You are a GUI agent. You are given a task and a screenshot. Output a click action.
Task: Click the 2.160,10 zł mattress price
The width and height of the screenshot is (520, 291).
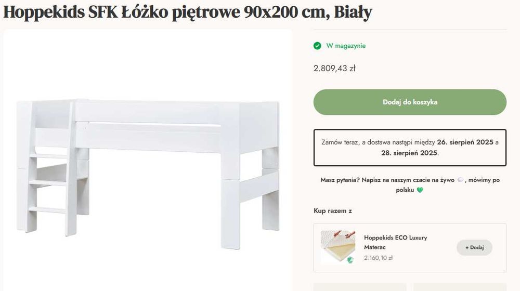[x=378, y=257]
